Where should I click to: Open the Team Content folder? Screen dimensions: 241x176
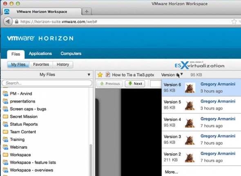(23, 132)
